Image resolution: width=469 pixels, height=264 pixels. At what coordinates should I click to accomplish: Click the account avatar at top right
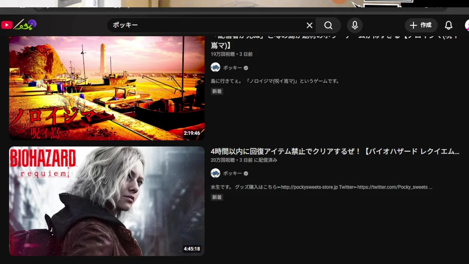[467, 25]
